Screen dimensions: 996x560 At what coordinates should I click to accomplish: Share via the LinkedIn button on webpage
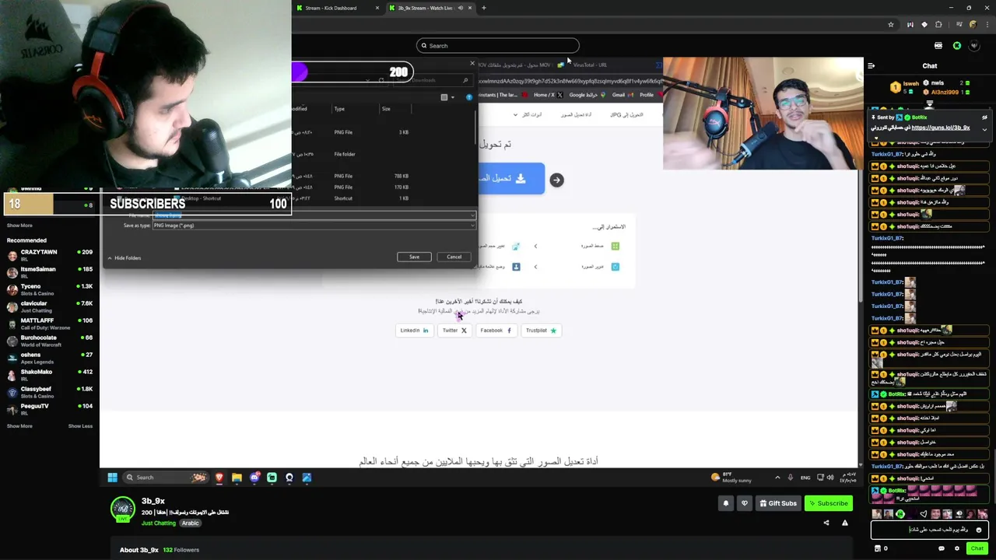coord(414,331)
